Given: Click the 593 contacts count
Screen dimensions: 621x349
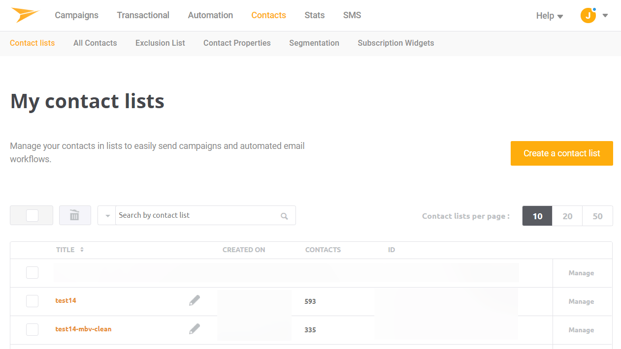Looking at the screenshot, I should (310, 301).
